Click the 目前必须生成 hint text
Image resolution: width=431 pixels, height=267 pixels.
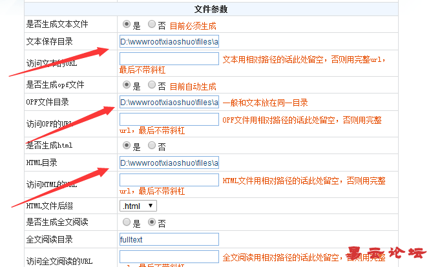tap(193, 26)
